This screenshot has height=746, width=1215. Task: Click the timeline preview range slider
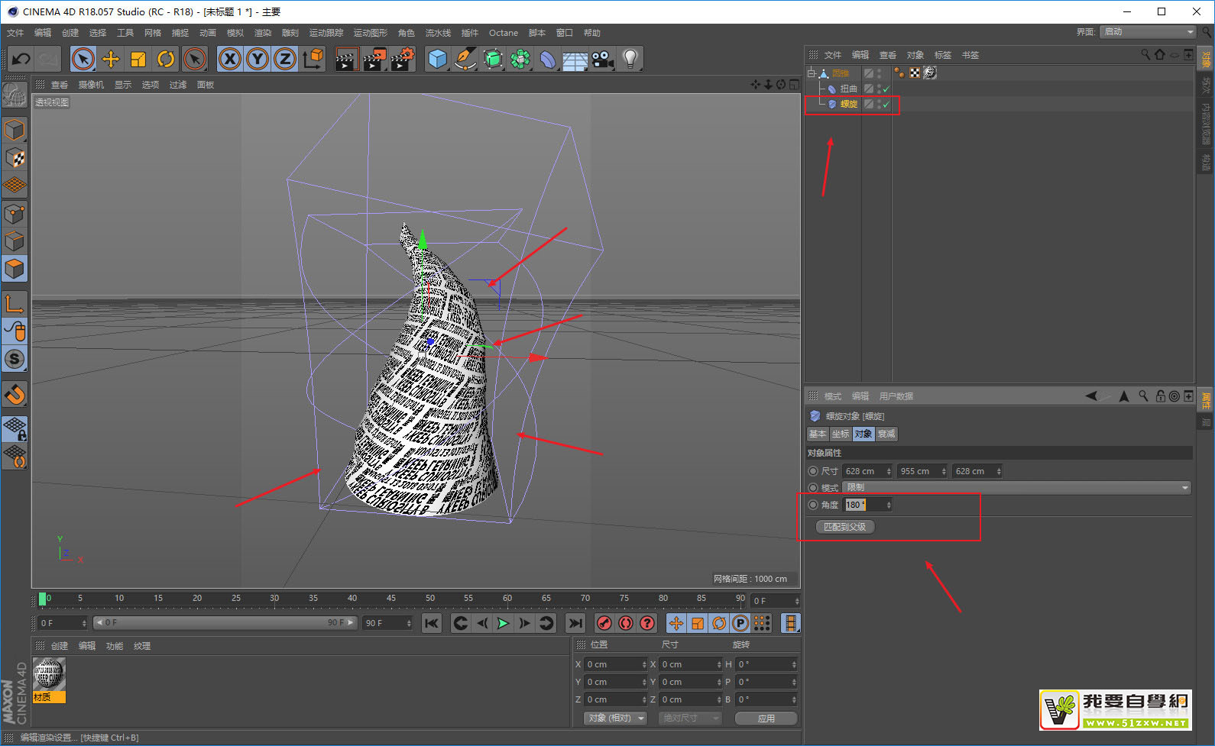click(225, 623)
